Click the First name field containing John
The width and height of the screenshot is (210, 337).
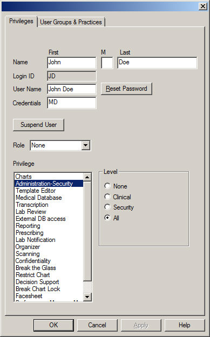pos(72,63)
